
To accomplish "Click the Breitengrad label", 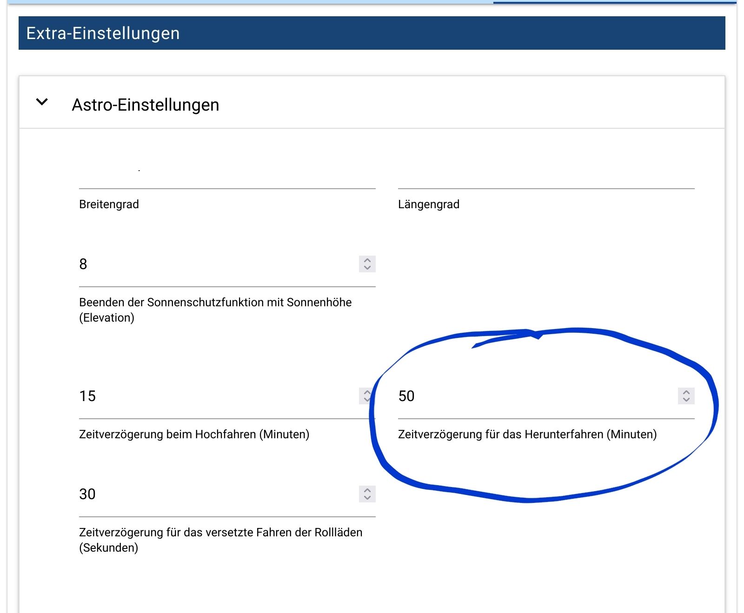I will 109,204.
